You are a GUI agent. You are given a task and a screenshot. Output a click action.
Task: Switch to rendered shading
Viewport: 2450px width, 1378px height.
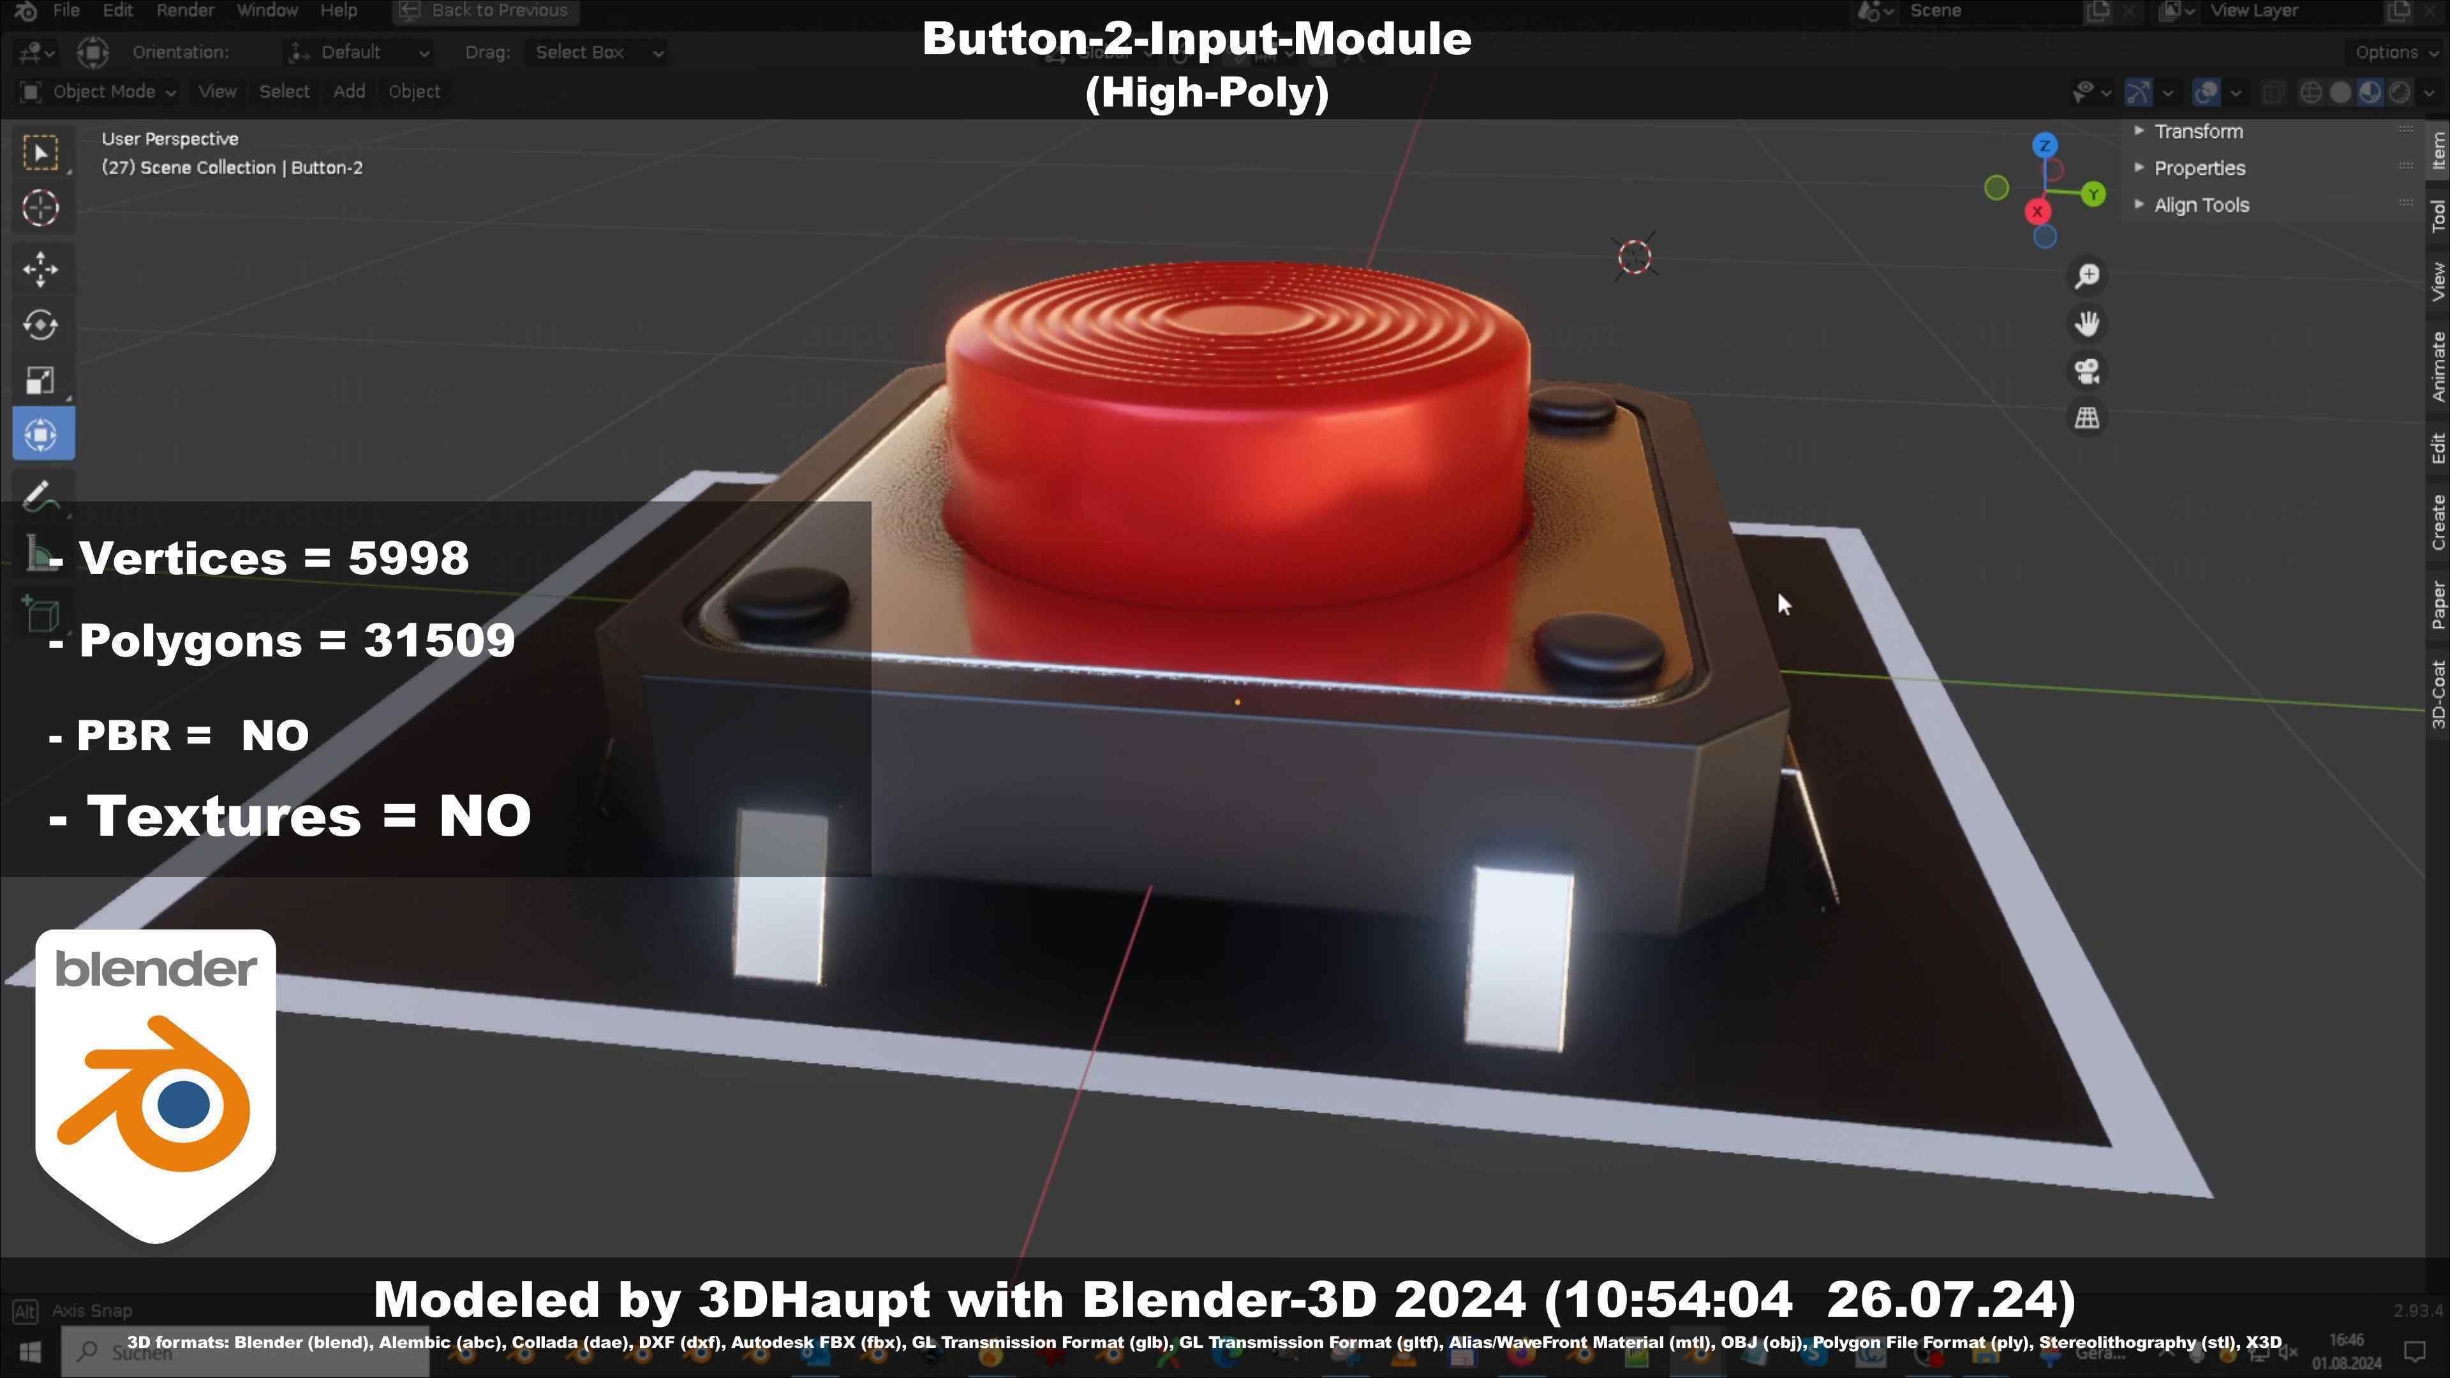2400,93
